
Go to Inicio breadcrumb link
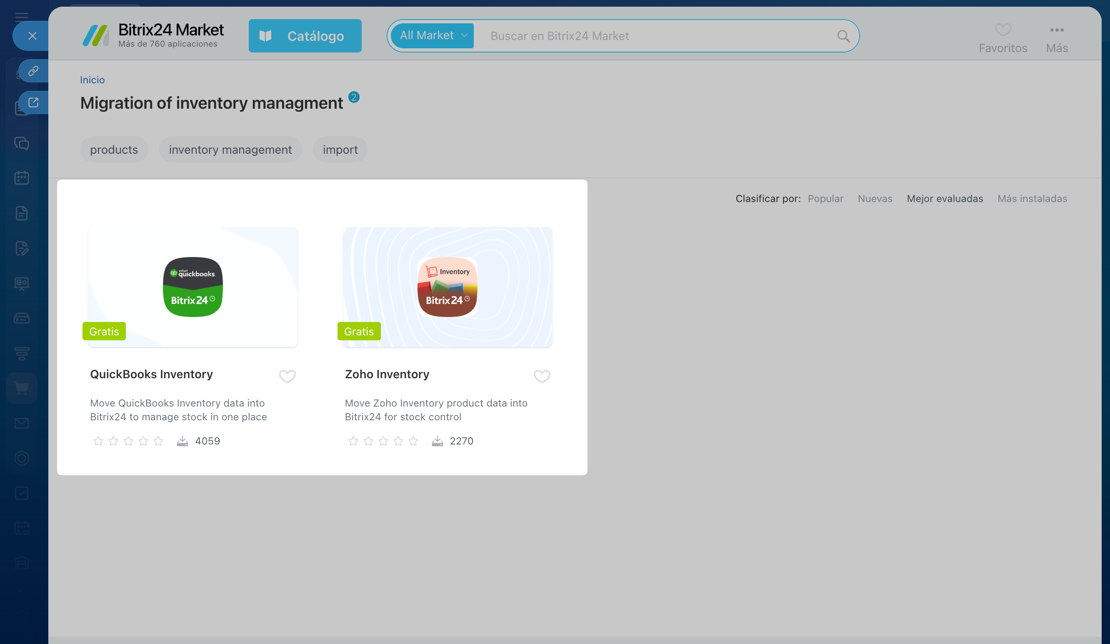92,80
